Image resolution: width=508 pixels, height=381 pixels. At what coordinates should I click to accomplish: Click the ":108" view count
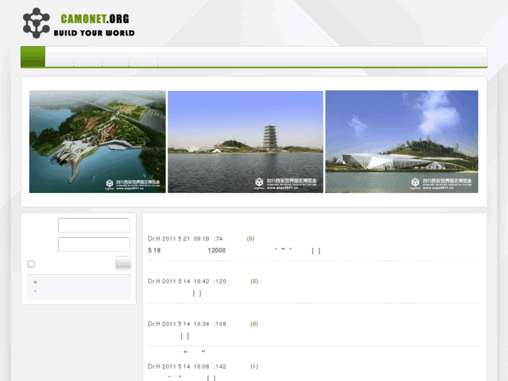pyautogui.click(x=220, y=324)
